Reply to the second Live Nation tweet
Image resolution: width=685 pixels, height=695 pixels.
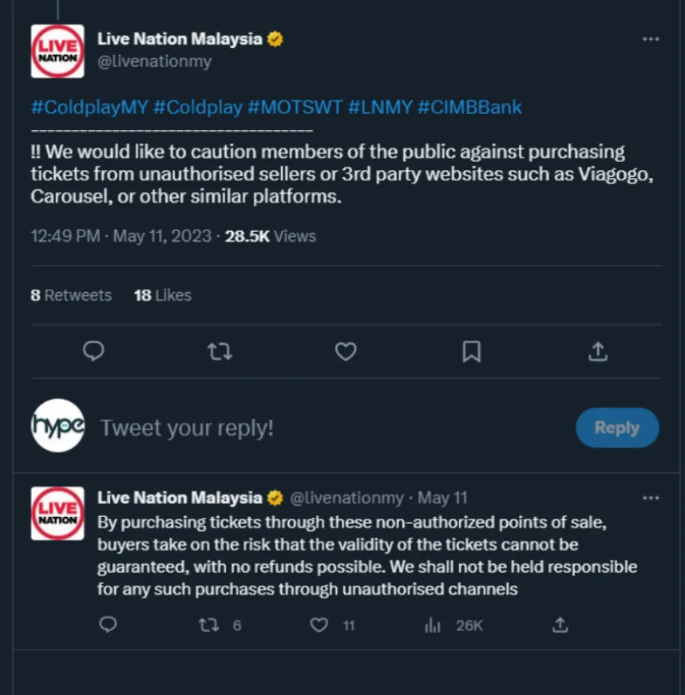(x=108, y=625)
